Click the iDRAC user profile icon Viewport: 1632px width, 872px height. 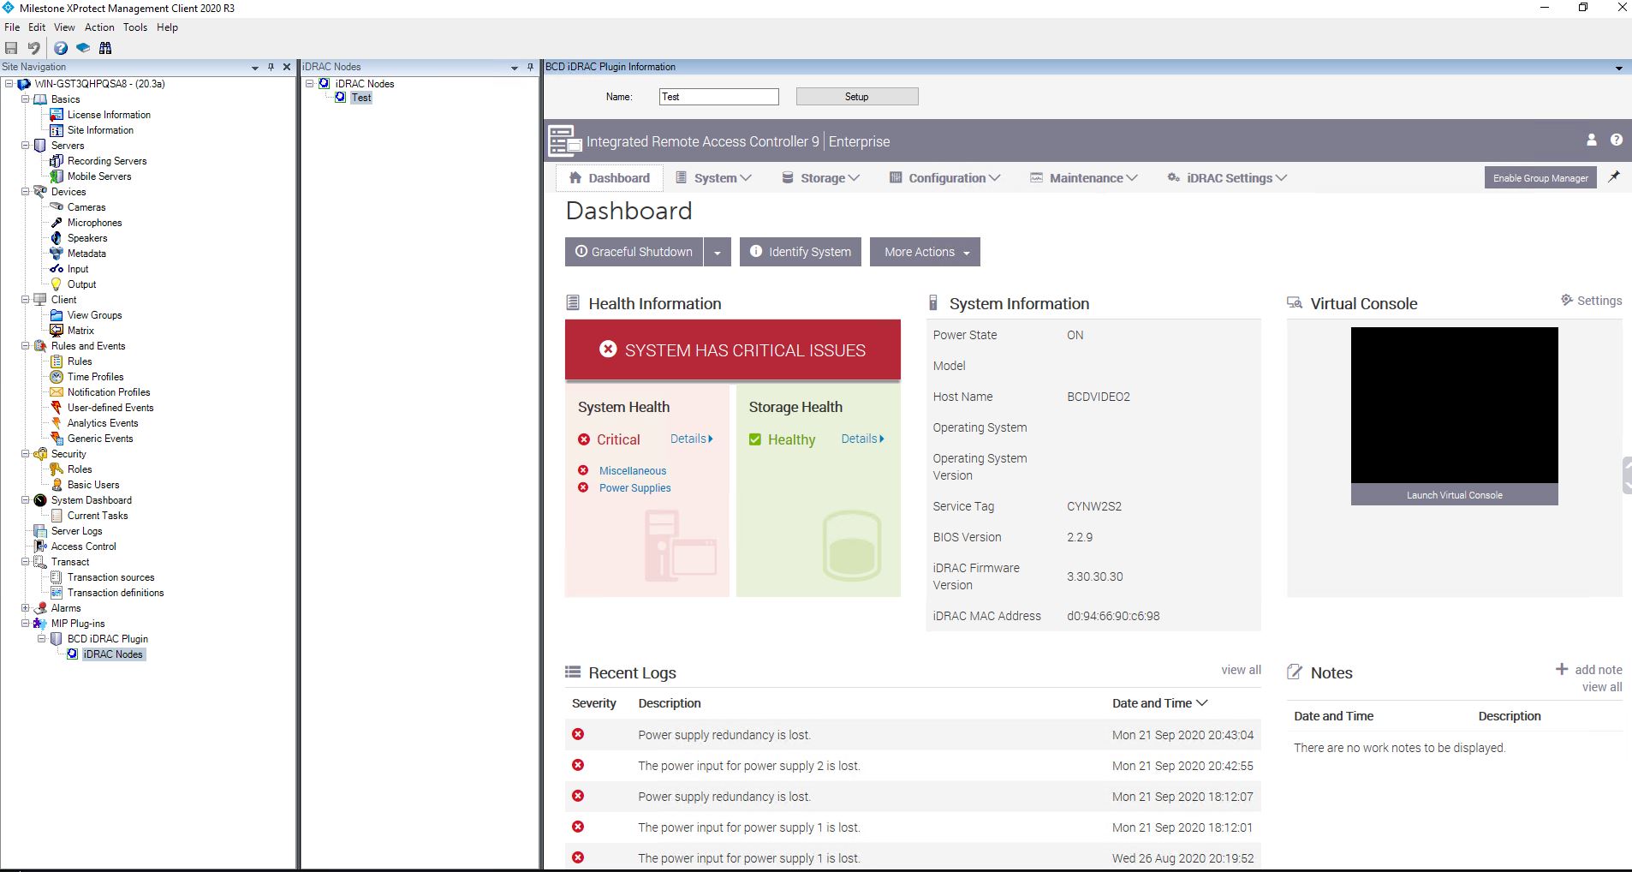pos(1592,140)
